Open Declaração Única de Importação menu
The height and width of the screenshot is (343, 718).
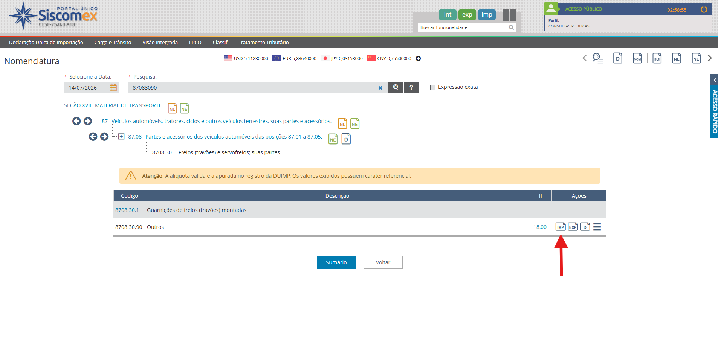46,42
